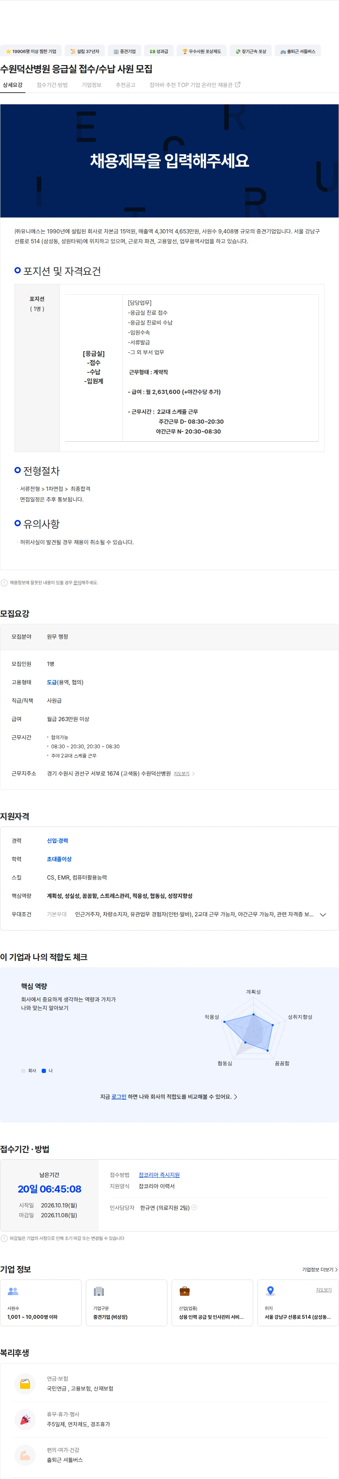
Task: Click the blue 나 legend marker
Action: click(x=43, y=1071)
